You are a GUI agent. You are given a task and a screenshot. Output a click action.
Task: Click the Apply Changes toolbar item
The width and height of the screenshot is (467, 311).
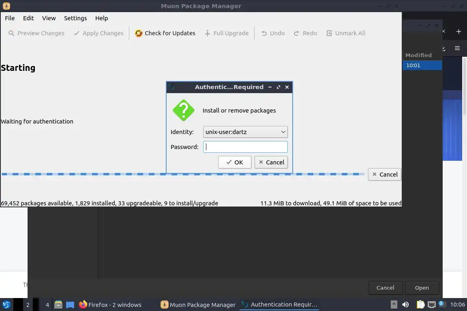tap(99, 33)
